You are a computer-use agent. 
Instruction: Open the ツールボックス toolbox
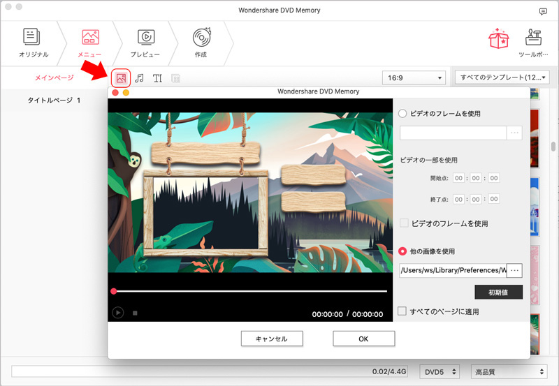[533, 43]
